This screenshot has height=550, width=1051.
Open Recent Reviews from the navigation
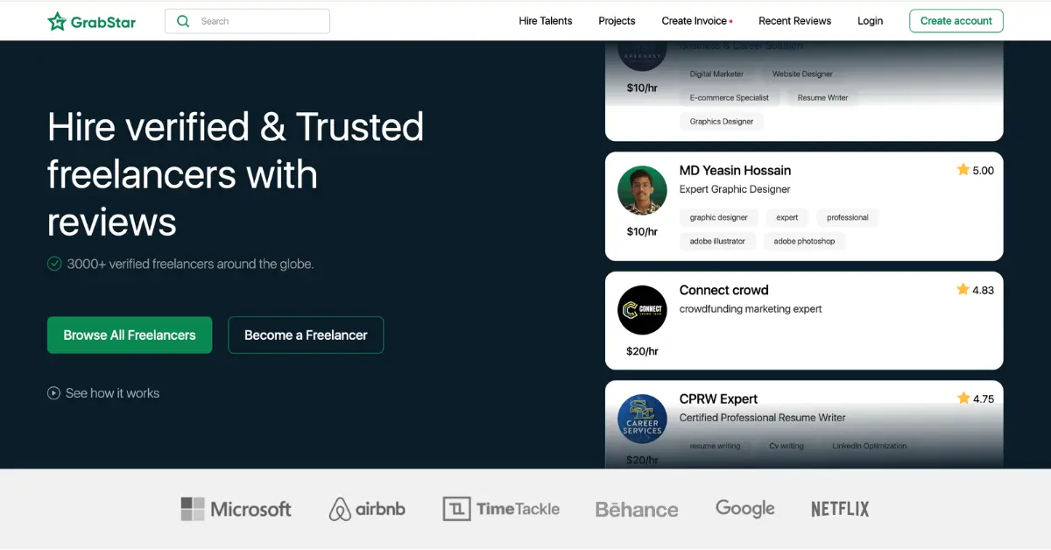[794, 20]
